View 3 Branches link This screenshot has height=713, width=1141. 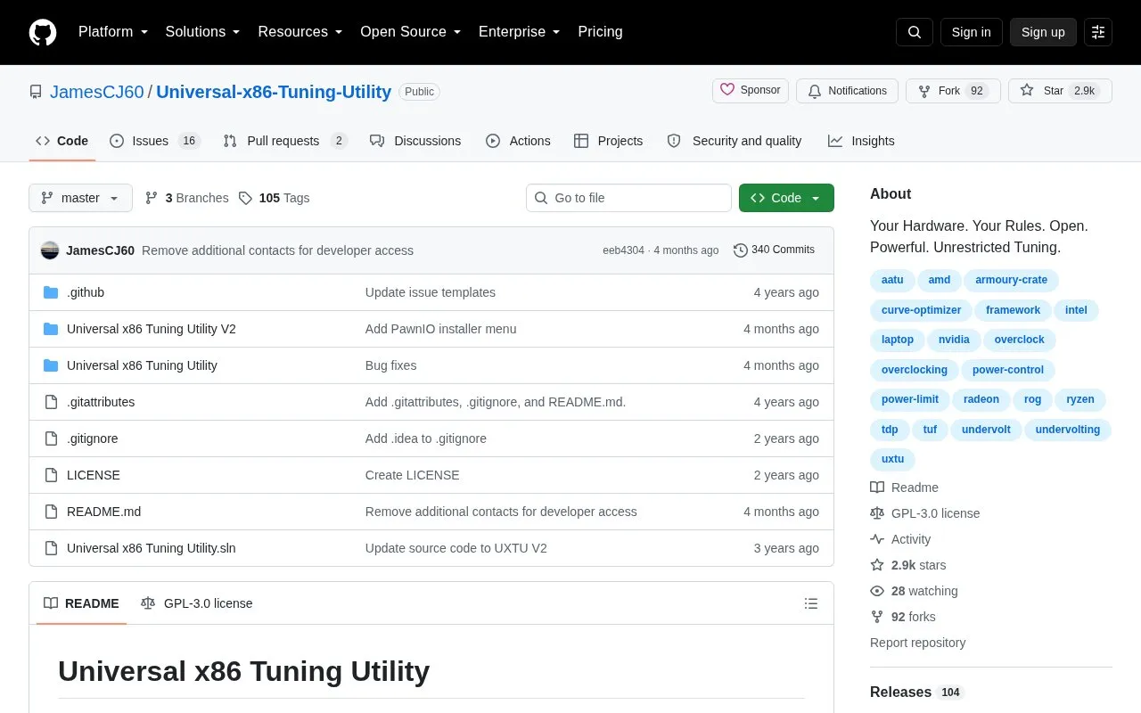(187, 198)
